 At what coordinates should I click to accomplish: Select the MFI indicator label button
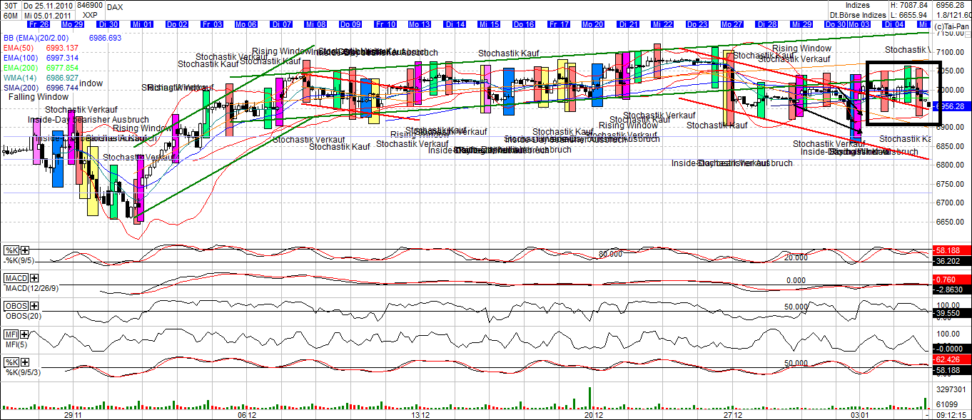[x=11, y=333]
